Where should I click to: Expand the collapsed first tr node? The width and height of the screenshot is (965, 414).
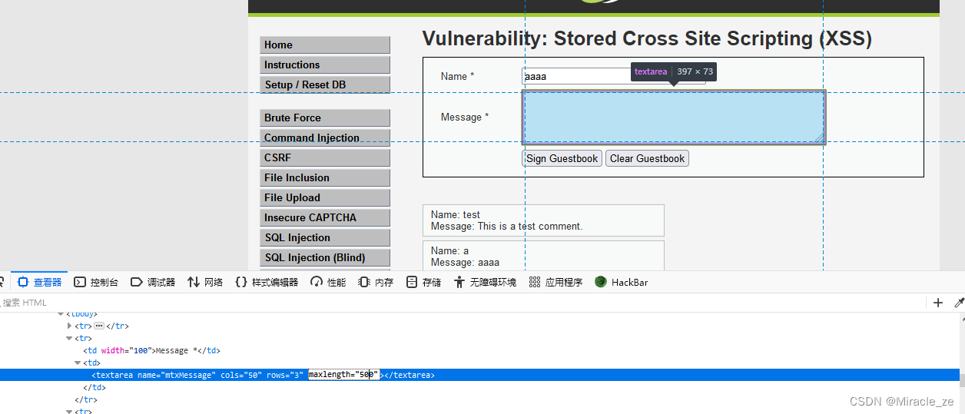click(x=69, y=326)
